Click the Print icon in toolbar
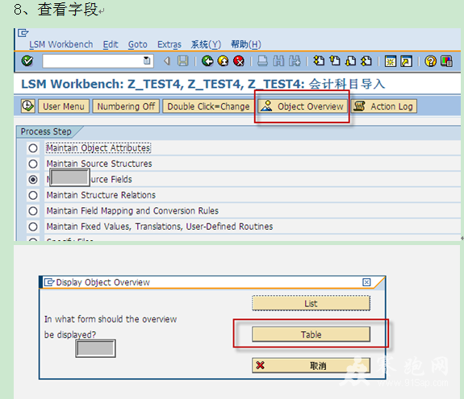Viewport: 464px width, 399px height. pos(262,61)
